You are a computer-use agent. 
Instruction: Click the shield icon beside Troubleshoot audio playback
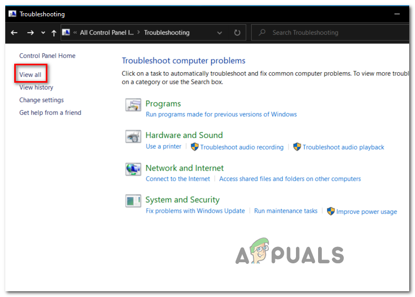point(297,146)
